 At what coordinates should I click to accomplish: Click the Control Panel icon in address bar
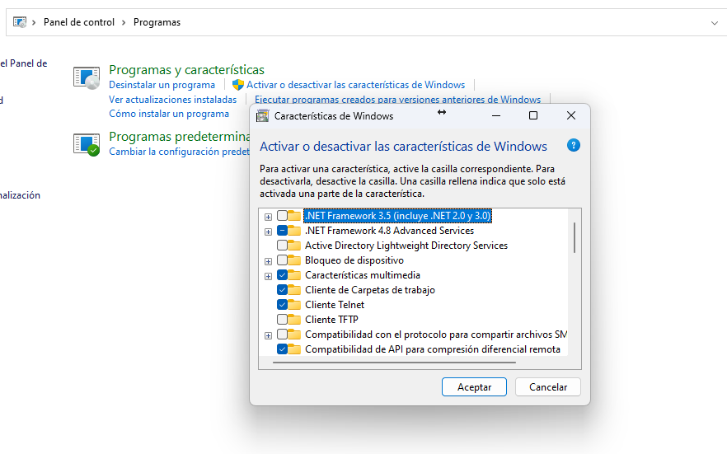(x=20, y=21)
